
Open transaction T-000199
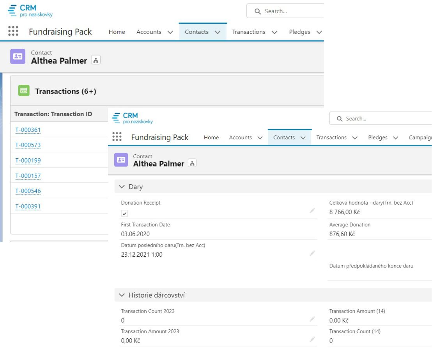[x=28, y=160]
